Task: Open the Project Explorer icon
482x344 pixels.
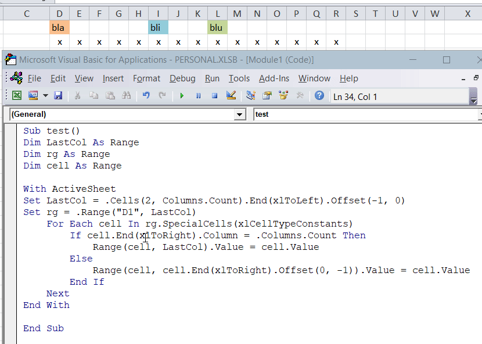Action: point(251,96)
